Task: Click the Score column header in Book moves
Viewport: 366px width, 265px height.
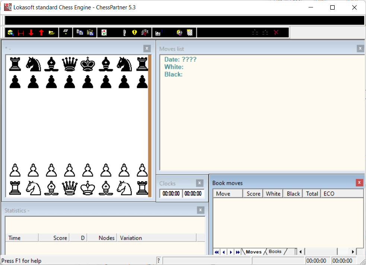Action: point(253,193)
